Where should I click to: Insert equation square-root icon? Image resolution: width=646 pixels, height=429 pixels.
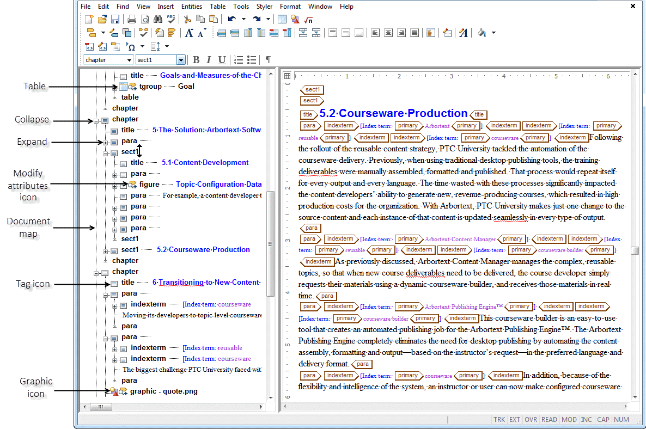tap(308, 20)
